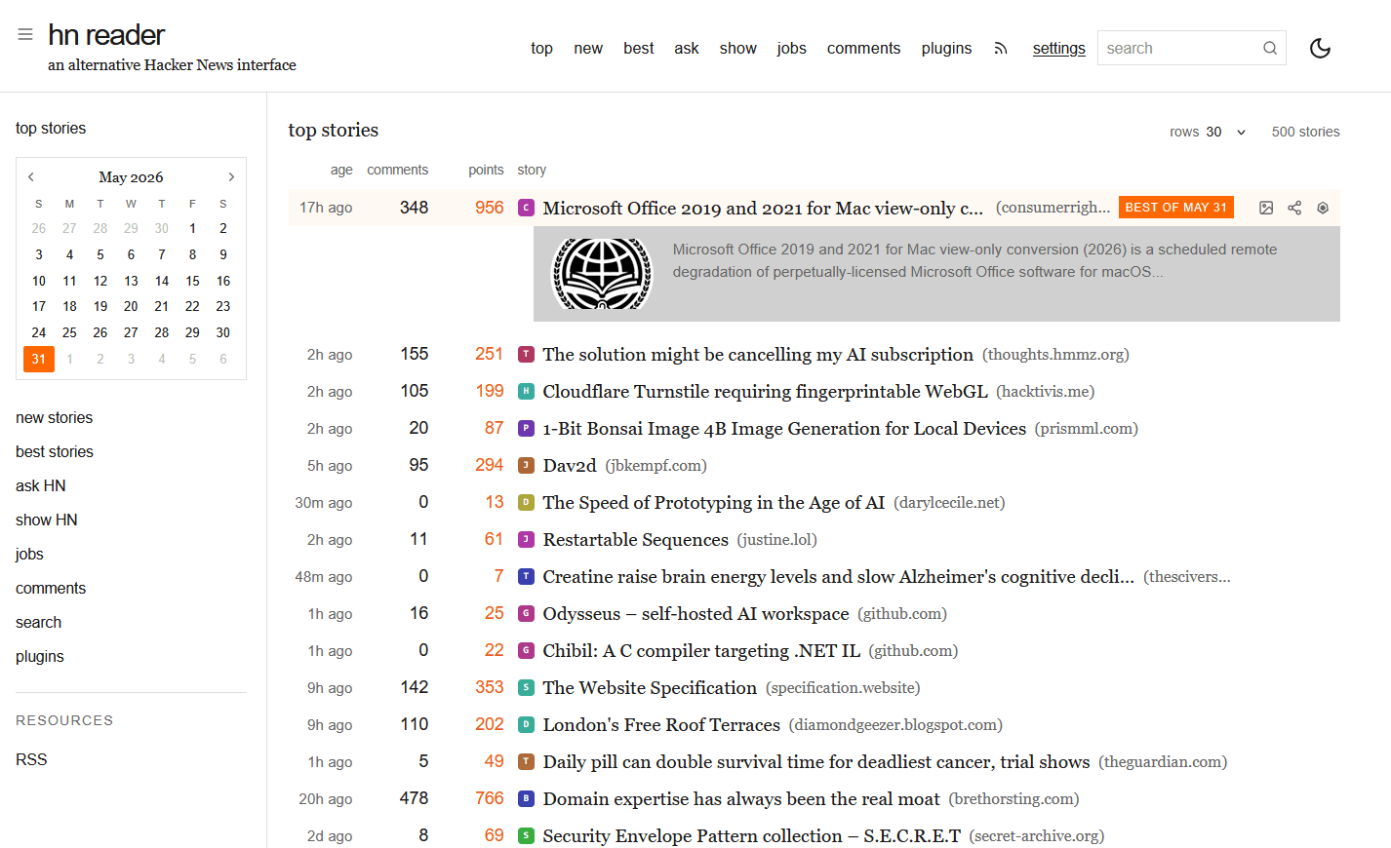This screenshot has width=1391, height=848.
Task: Open the RSS resource link in the sidebar
Action: [x=31, y=759]
